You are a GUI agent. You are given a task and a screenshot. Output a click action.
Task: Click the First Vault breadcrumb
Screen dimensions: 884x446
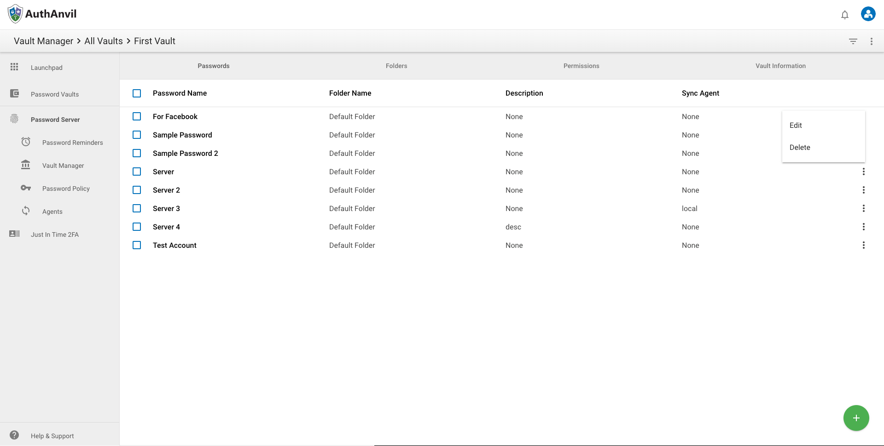tap(155, 41)
